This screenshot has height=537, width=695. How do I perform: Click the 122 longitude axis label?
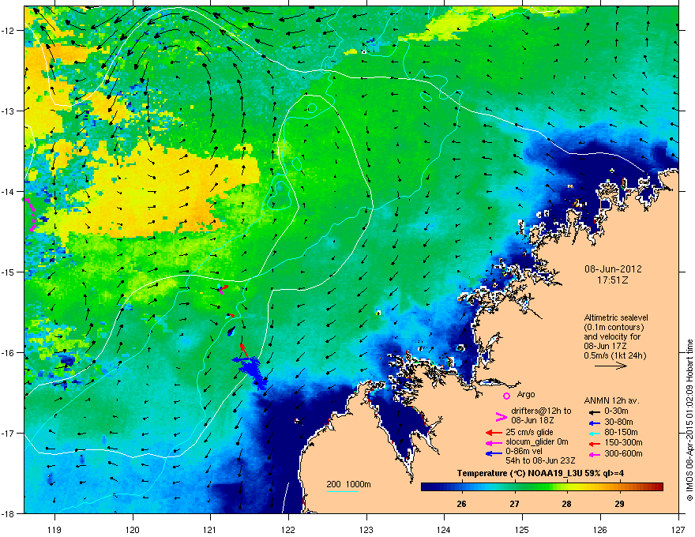coord(288,529)
